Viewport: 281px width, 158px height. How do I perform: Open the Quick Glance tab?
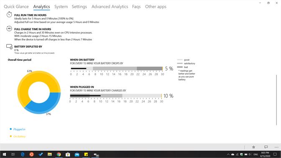pos(16,7)
